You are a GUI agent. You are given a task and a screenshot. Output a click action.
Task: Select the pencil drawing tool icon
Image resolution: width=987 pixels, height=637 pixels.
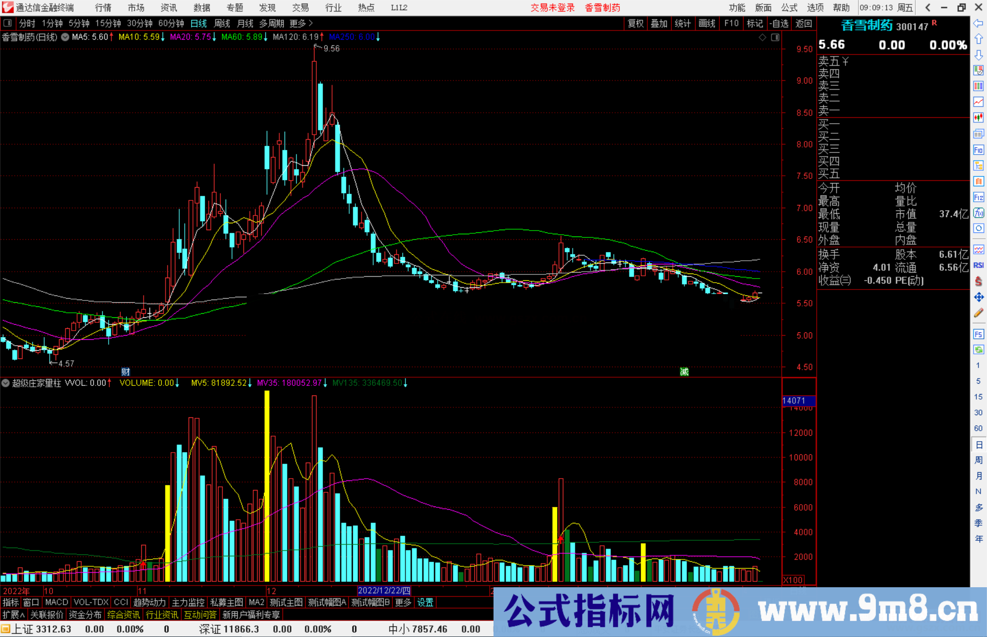[x=978, y=313]
